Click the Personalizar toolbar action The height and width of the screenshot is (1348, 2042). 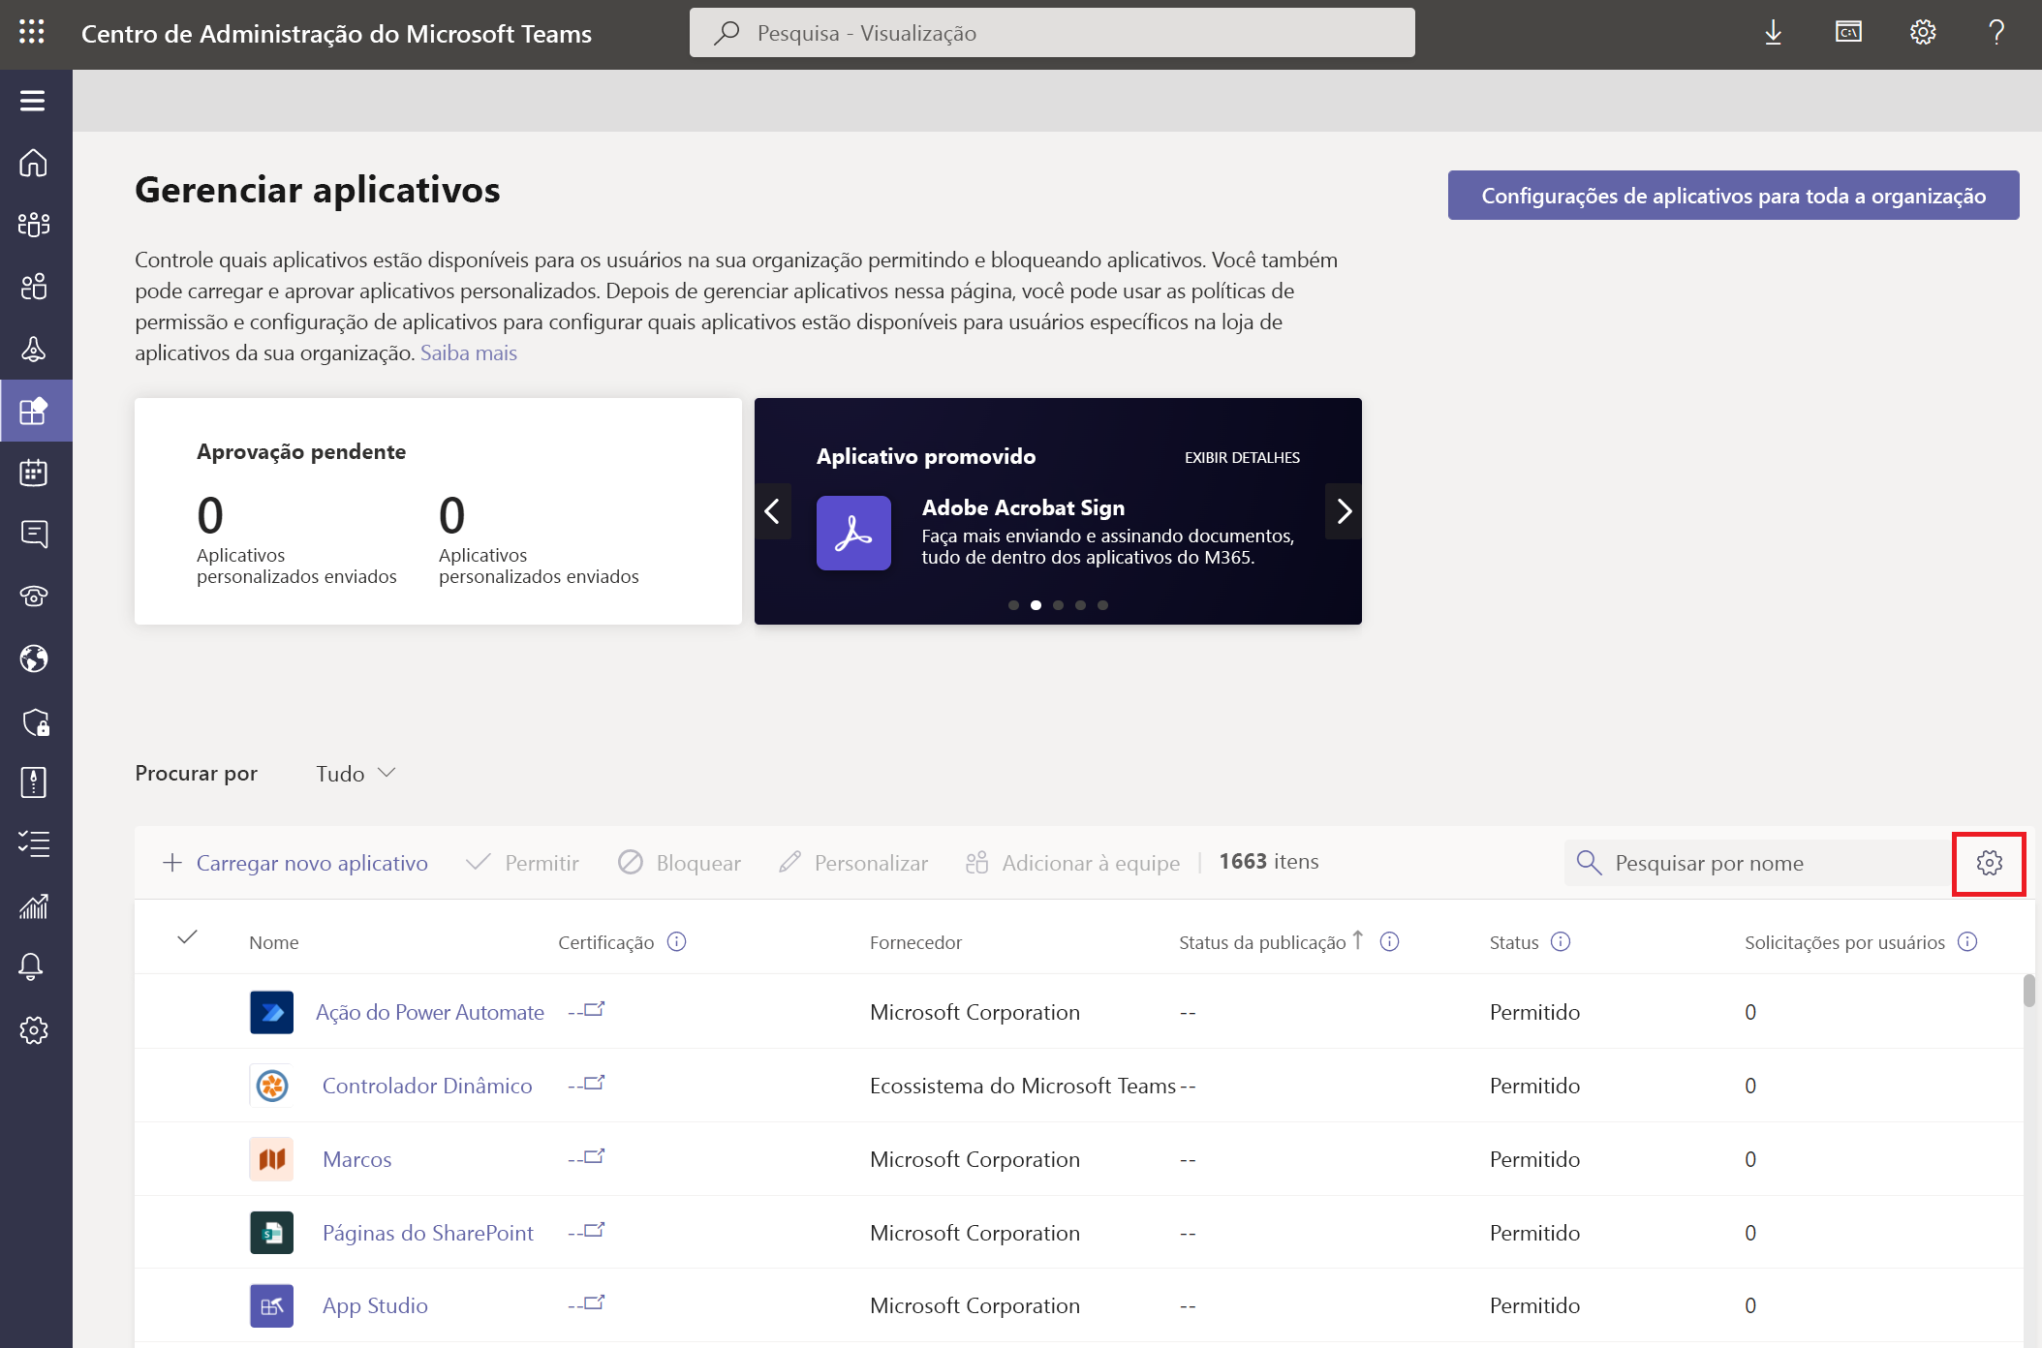(853, 863)
